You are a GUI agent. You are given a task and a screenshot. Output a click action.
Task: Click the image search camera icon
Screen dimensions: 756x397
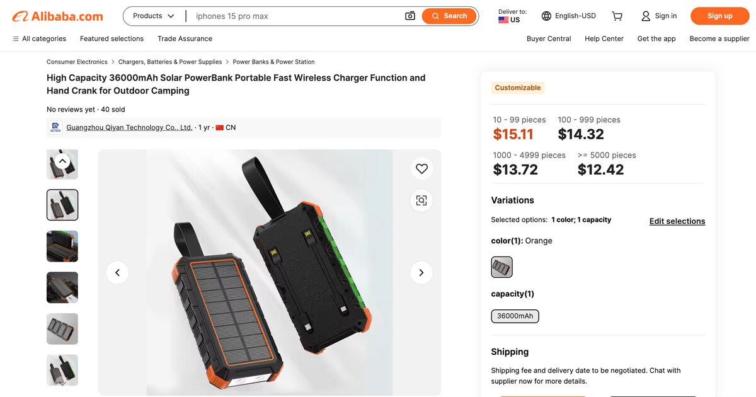click(x=409, y=16)
